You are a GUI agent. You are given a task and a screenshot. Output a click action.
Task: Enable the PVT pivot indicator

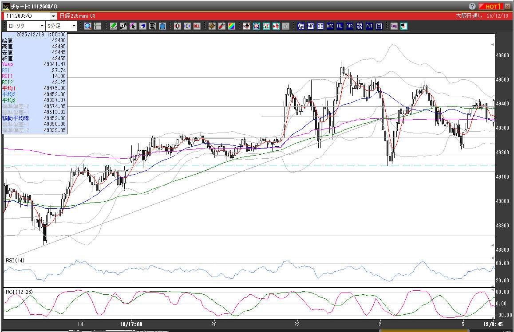click(369, 26)
